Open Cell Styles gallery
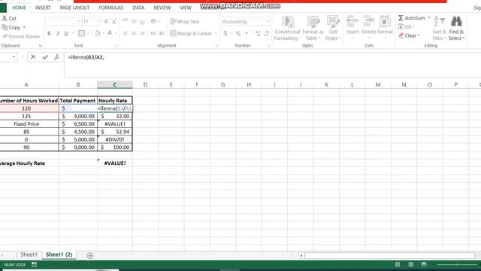Screen dimensions: 481x271 [x=333, y=29]
